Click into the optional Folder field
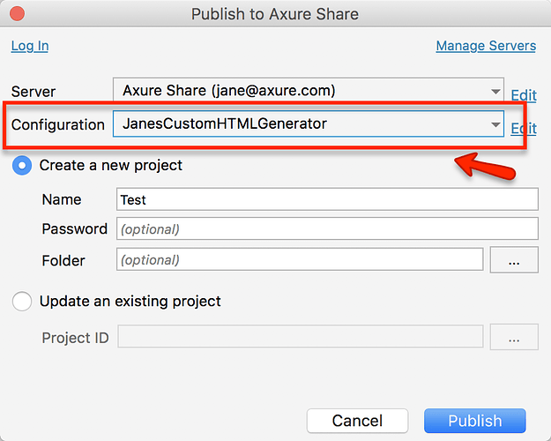The image size is (551, 441). (x=300, y=260)
